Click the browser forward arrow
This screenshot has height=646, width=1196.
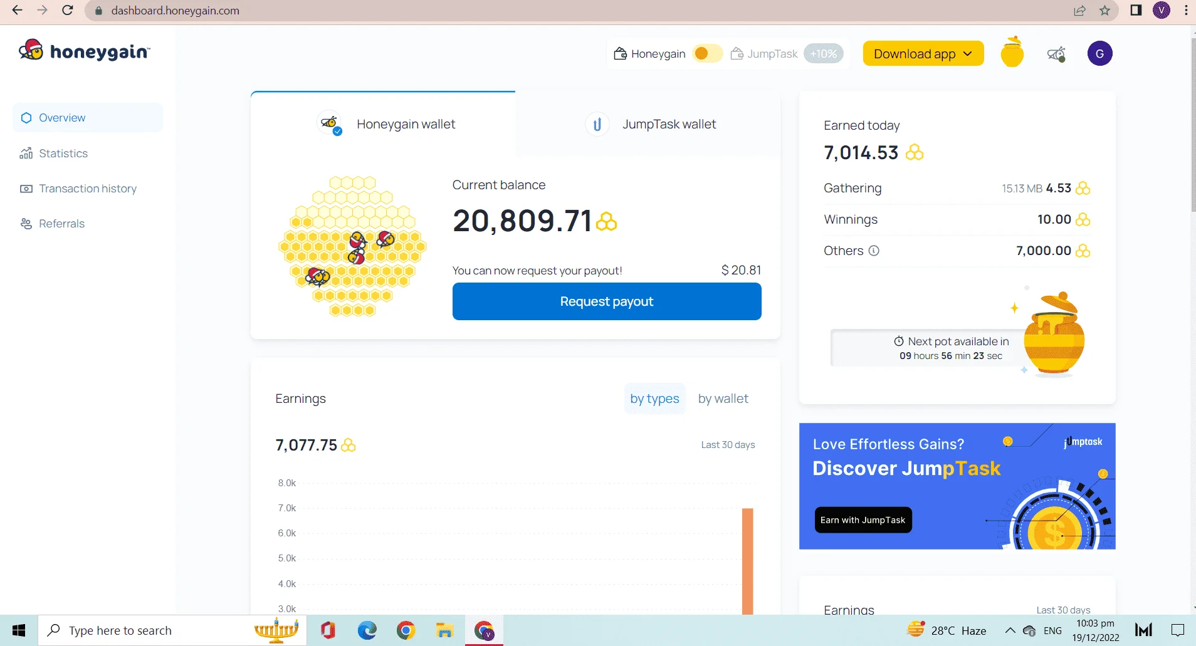tap(42, 11)
